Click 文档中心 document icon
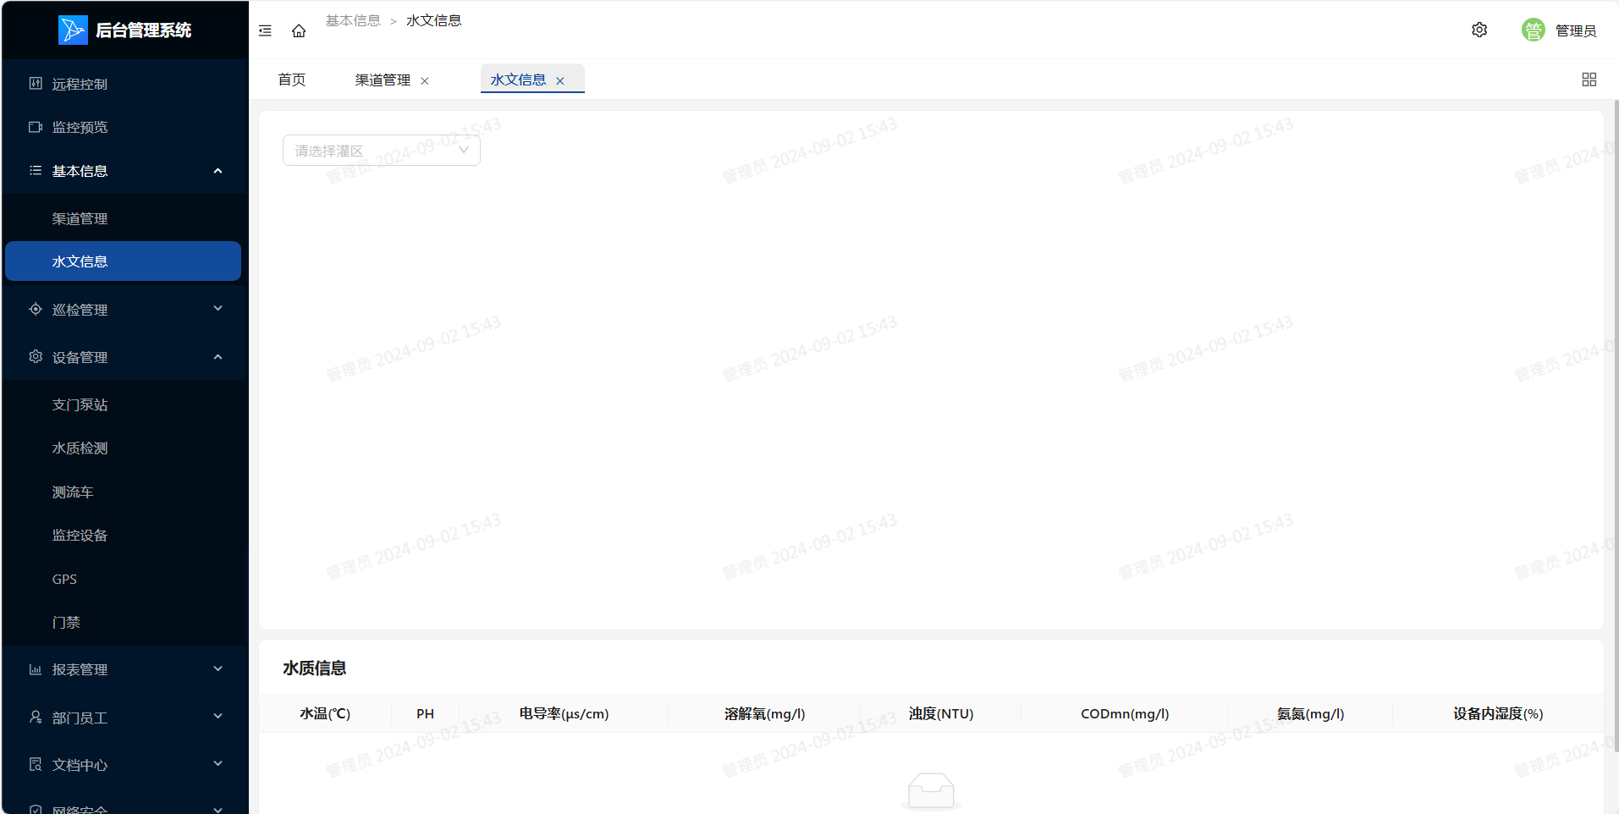Screen dimensions: 1619x814 [36, 764]
